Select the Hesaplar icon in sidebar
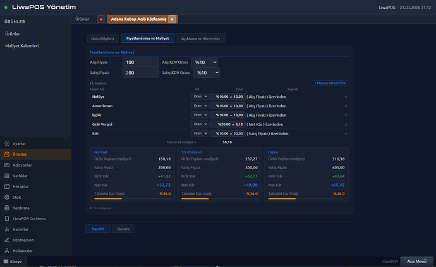The height and width of the screenshot is (267, 436). click(x=6, y=187)
